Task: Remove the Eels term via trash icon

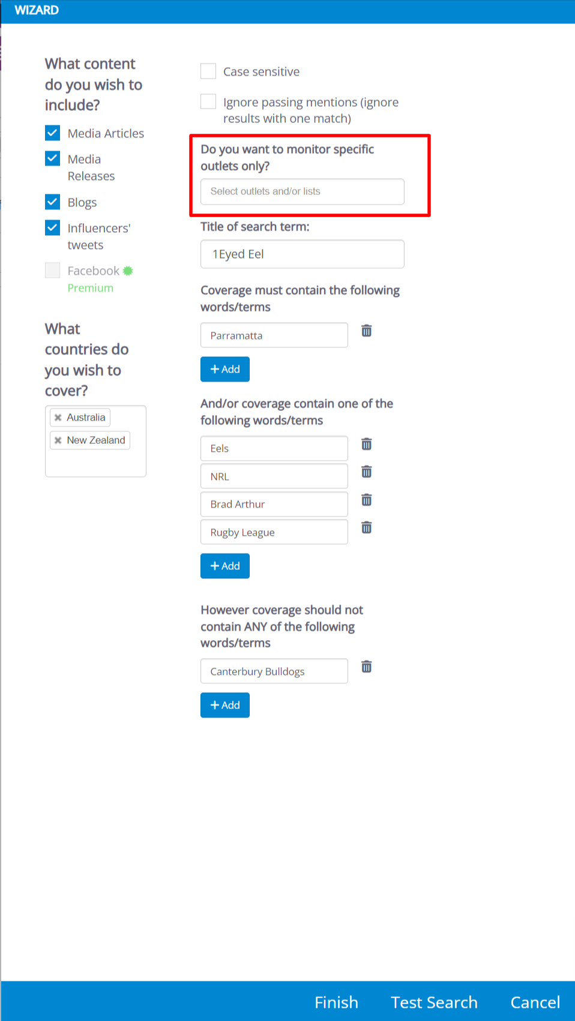Action: click(x=366, y=444)
